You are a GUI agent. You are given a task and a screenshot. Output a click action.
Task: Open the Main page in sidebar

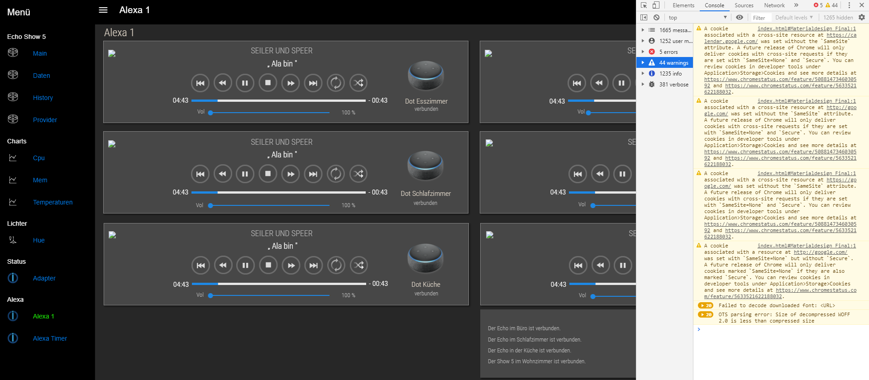[x=40, y=53]
